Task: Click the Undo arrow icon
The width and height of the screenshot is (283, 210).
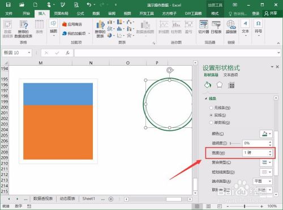Action: click(89, 5)
